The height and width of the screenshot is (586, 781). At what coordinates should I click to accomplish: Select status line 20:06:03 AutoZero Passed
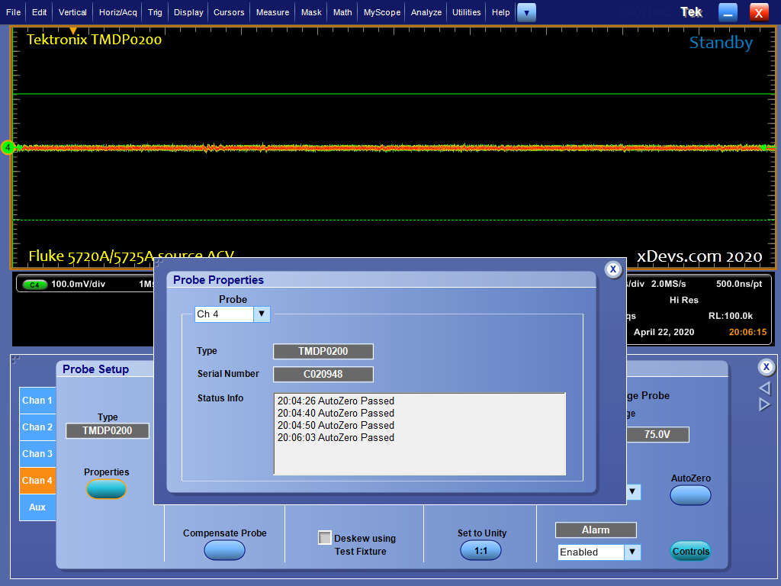[336, 437]
